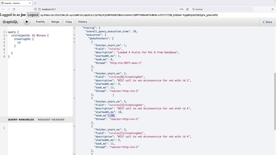Bookmark this page with star icon
Viewport: 276px width, 155px height.
tap(188, 9)
